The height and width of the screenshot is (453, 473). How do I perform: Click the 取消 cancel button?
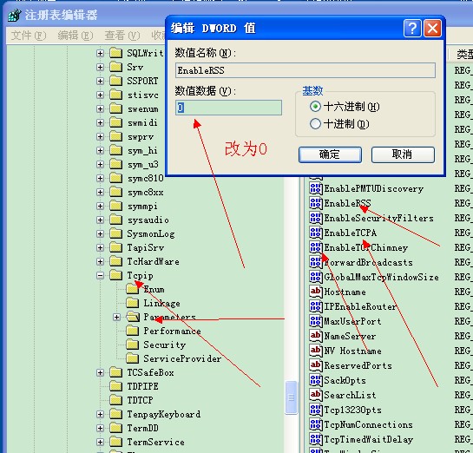403,154
